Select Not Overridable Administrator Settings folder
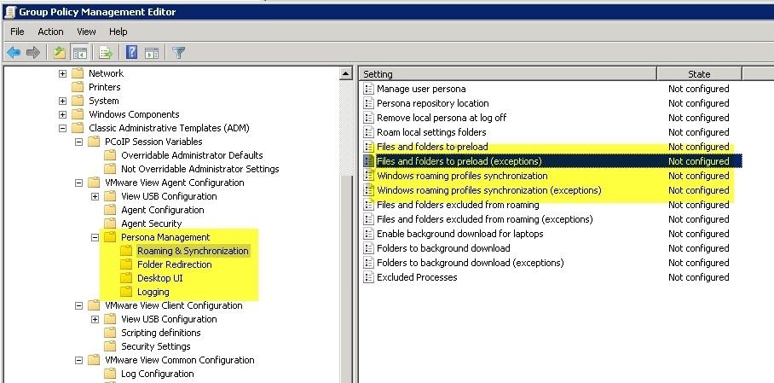Screen dimensions: 774x383 click(x=200, y=169)
